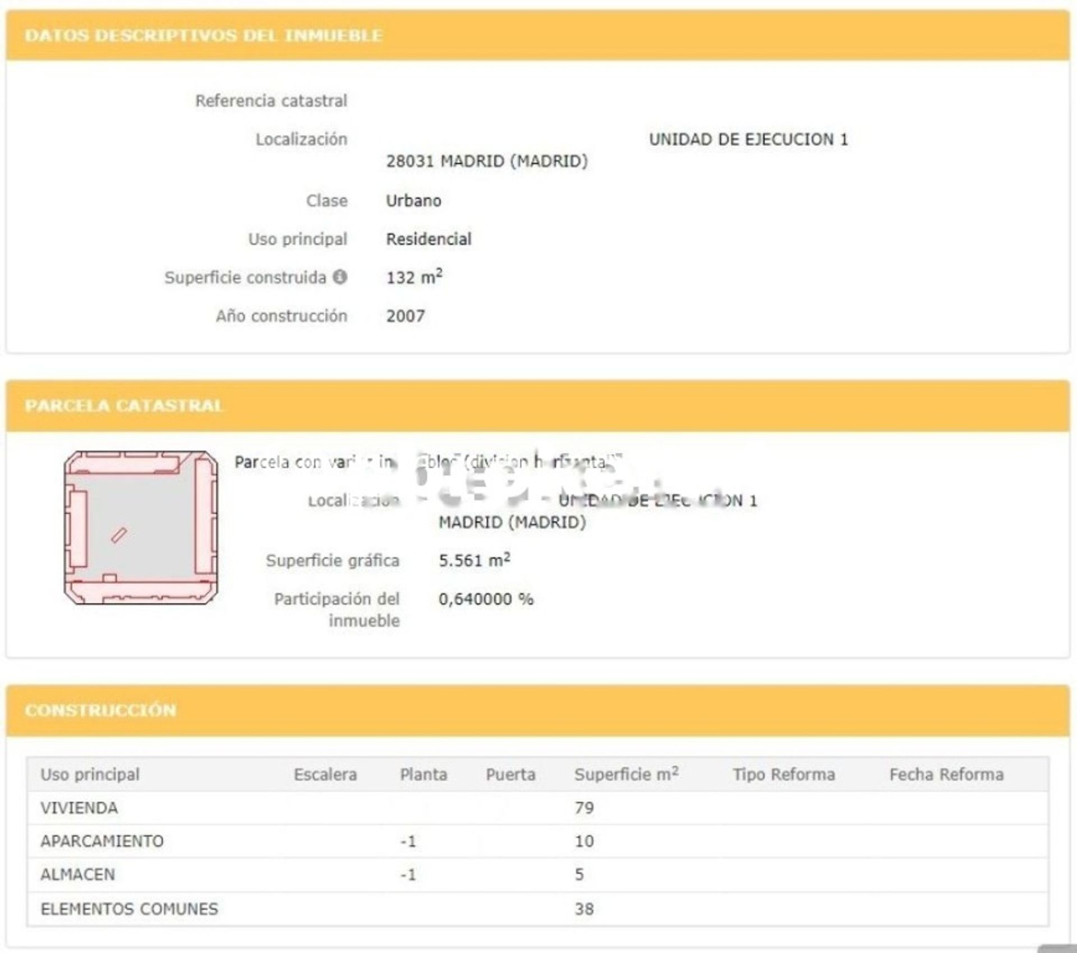Click the Superficie gráfica label
Viewport: 1077px width, 953px height.
click(333, 560)
